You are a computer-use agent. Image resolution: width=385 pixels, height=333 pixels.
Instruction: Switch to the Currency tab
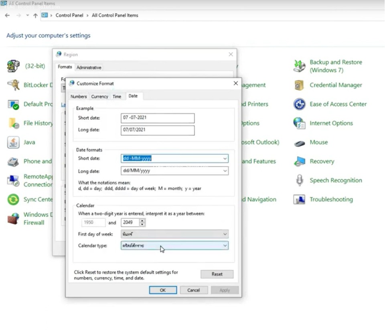(99, 97)
